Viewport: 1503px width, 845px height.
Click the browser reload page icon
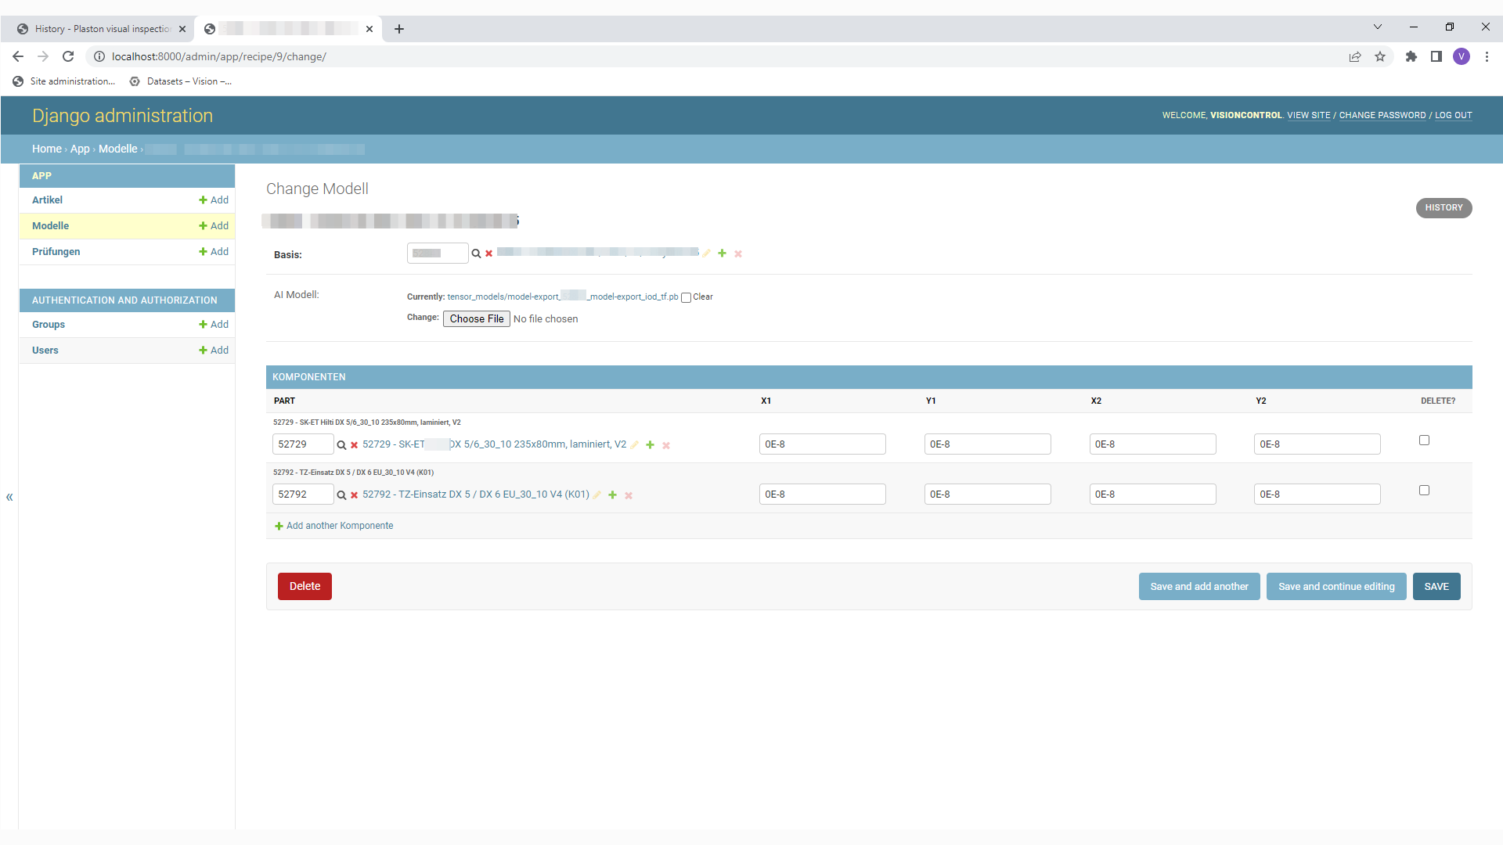pos(68,56)
